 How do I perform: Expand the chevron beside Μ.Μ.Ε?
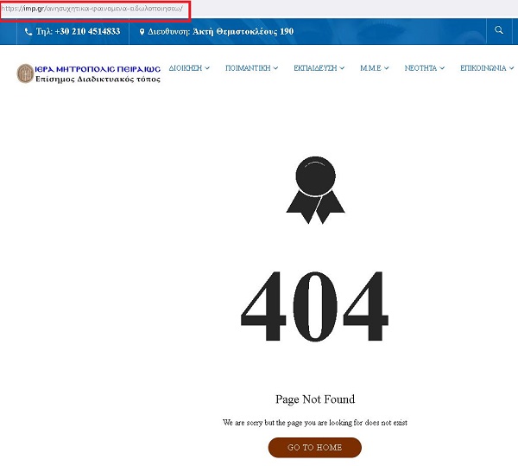(x=387, y=68)
